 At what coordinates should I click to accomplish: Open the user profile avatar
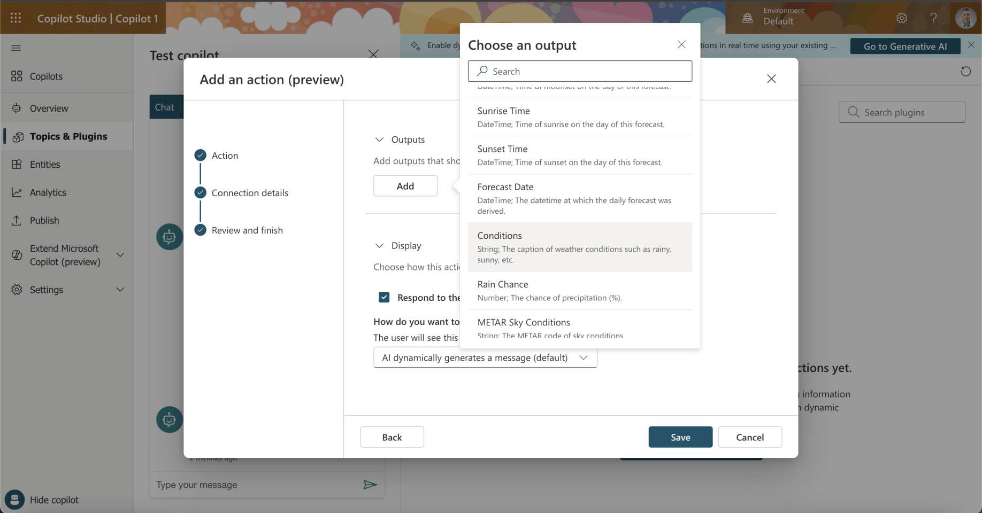pos(965,18)
